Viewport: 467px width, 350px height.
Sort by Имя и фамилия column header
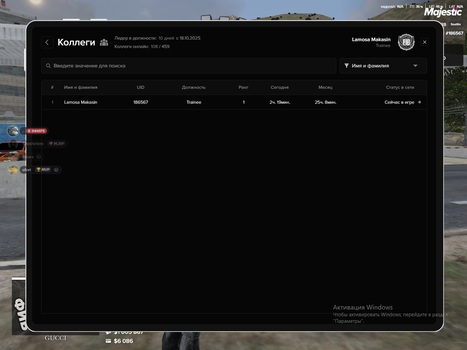[81, 87]
